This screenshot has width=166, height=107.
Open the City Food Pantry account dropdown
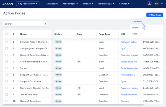(28, 4)
